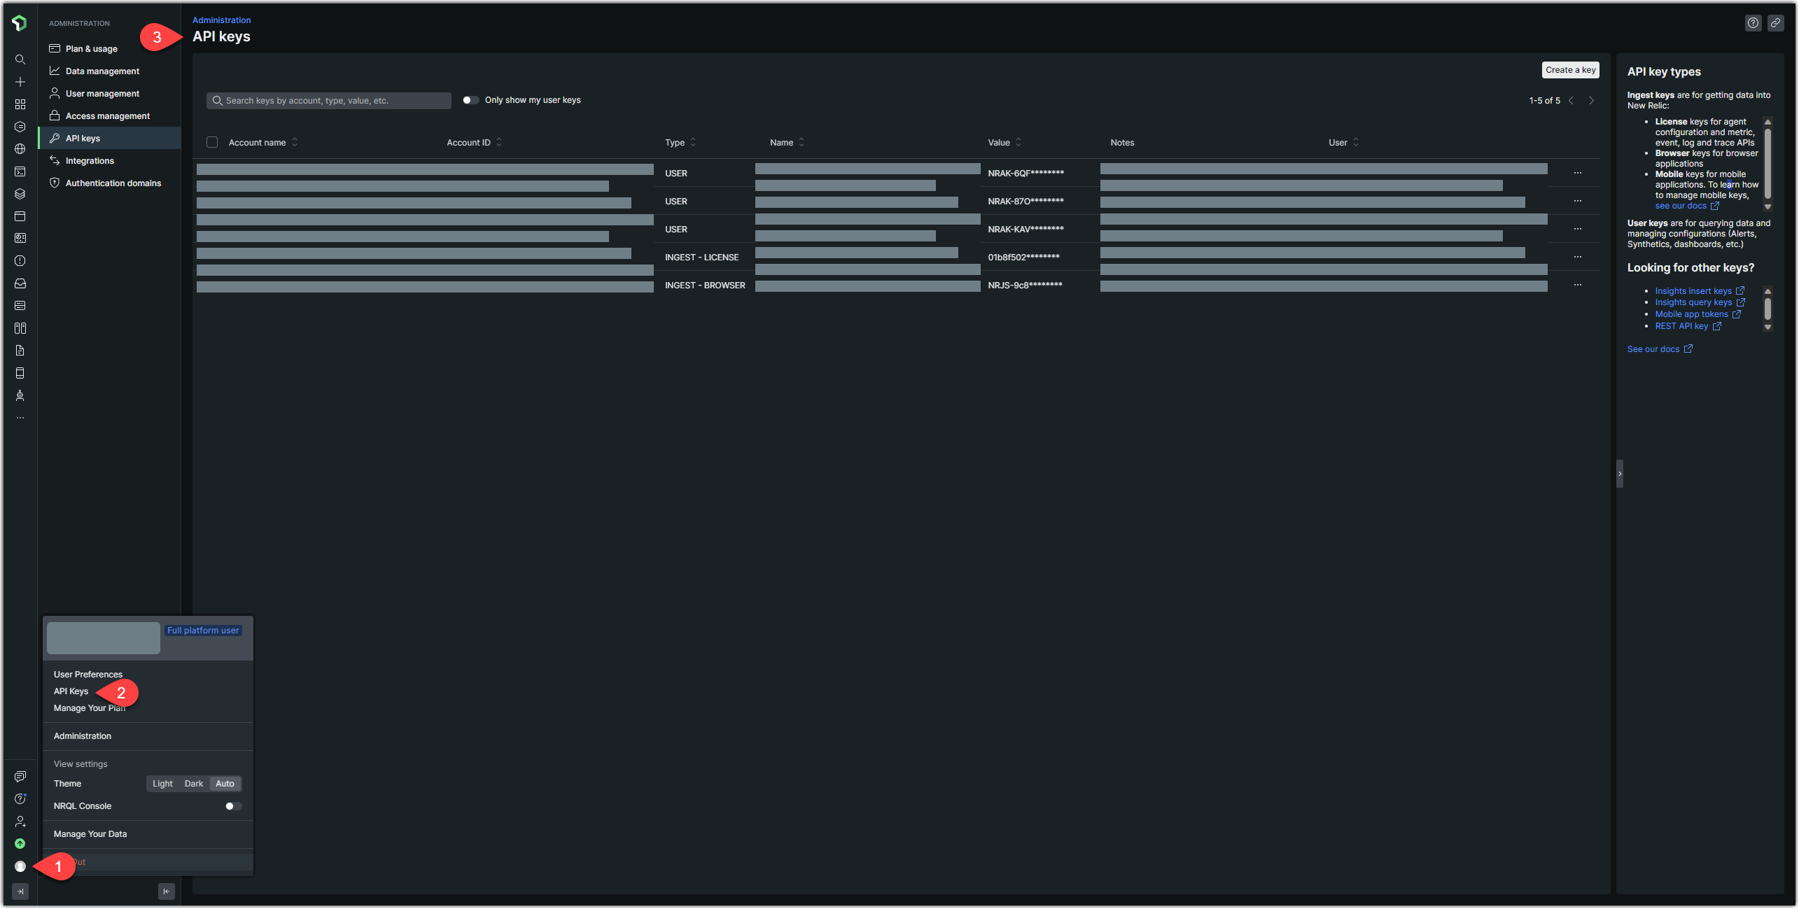Click the user avatar circle in left rail
1799x909 pixels.
click(20, 866)
